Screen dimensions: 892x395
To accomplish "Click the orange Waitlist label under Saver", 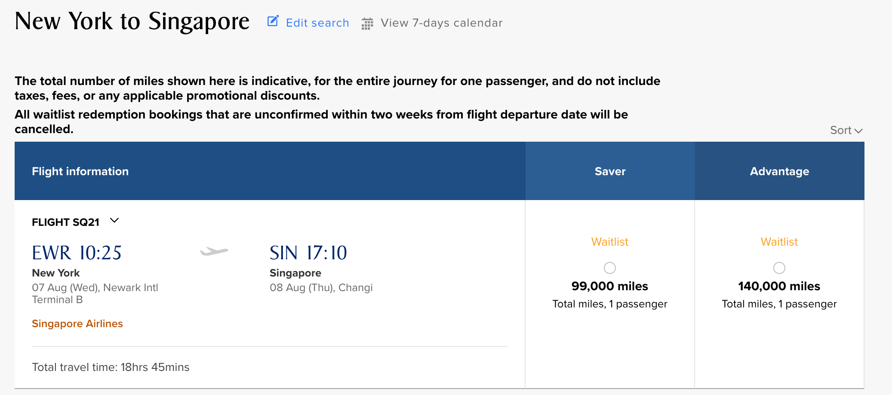I will 609,242.
